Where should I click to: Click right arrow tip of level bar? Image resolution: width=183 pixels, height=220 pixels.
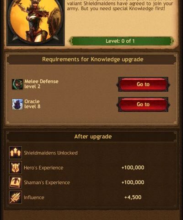pos(172,41)
